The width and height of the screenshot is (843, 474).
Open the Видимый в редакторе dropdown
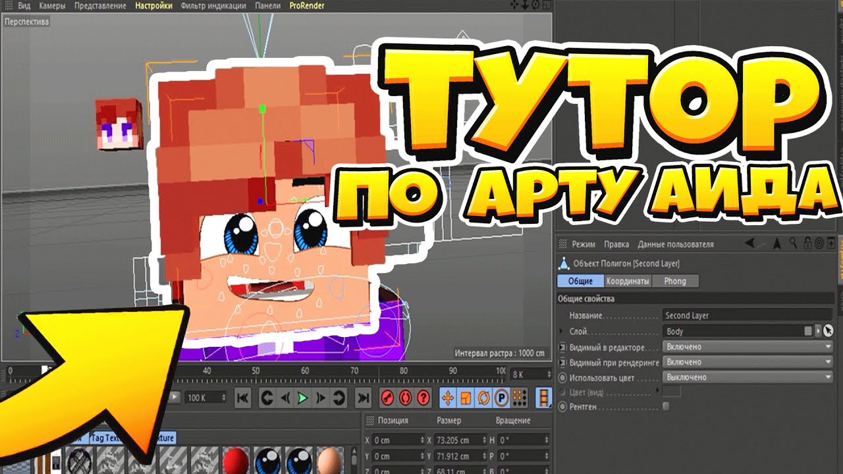pos(748,346)
